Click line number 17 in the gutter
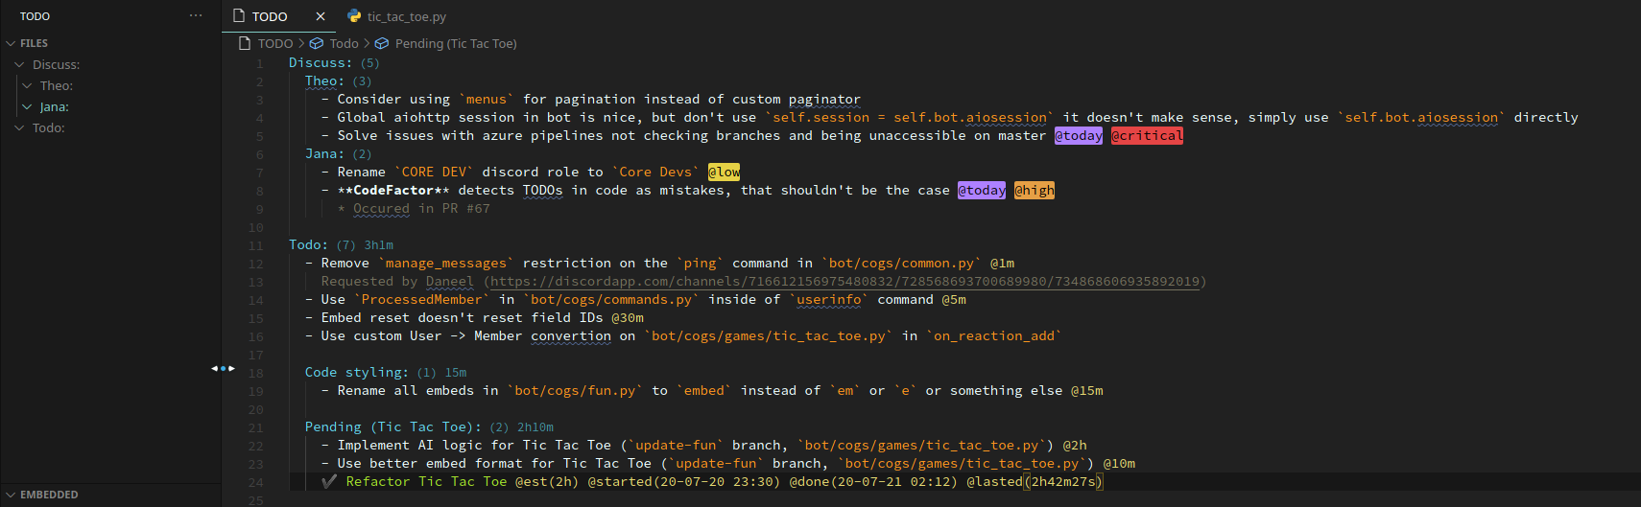1641x507 pixels. click(255, 355)
